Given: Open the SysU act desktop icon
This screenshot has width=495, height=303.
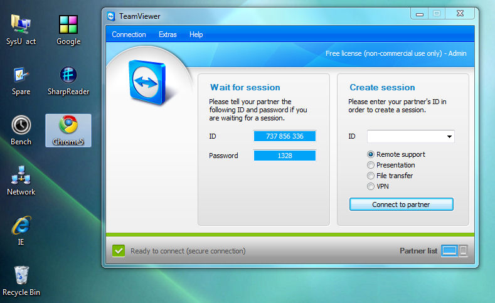Looking at the screenshot, I should pyautogui.click(x=21, y=30).
